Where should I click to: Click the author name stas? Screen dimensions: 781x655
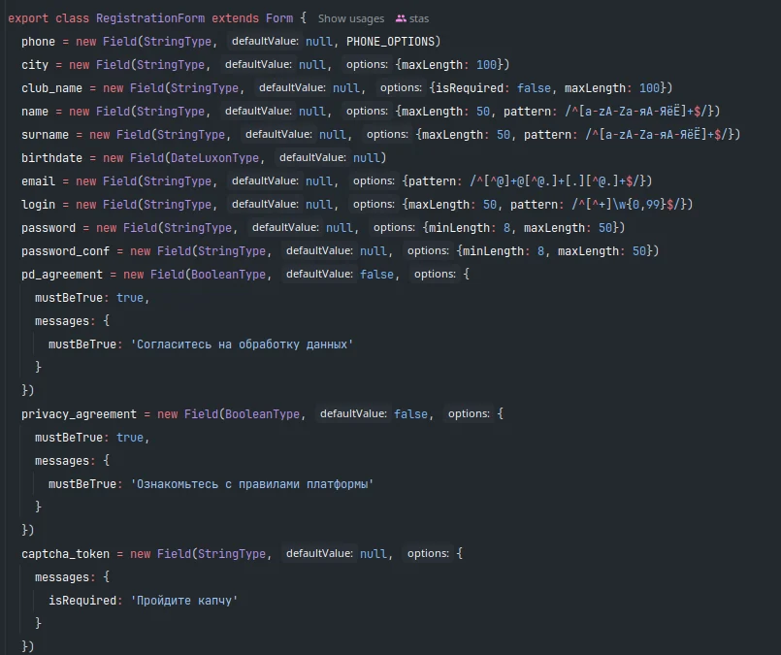tap(419, 18)
